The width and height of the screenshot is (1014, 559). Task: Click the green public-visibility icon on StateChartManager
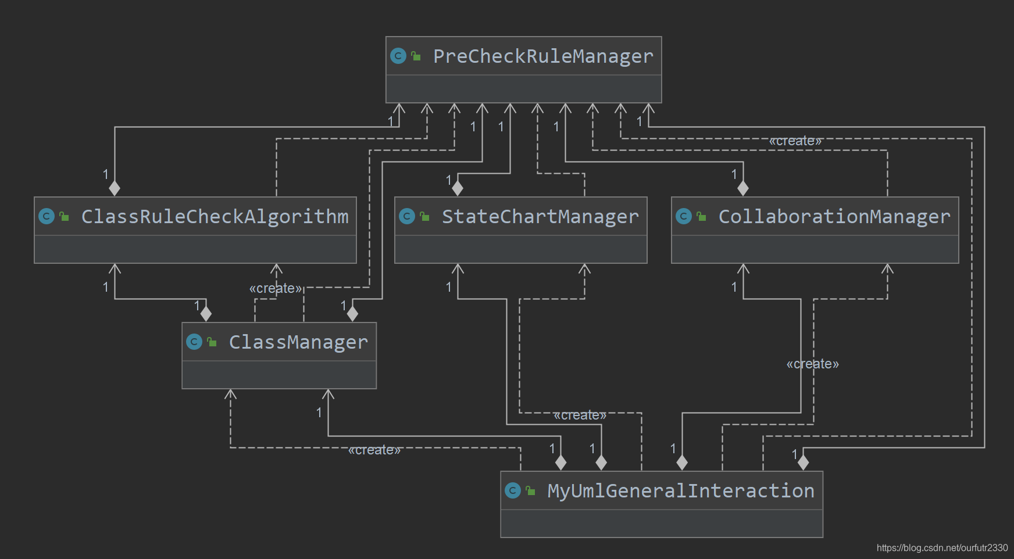424,216
